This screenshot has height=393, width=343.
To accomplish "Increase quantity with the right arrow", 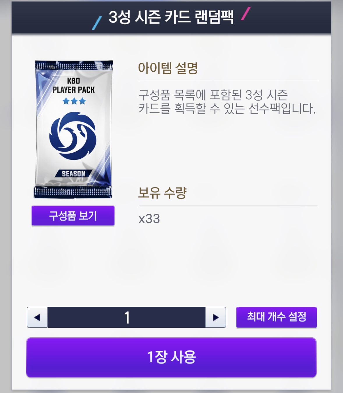I will [216, 317].
